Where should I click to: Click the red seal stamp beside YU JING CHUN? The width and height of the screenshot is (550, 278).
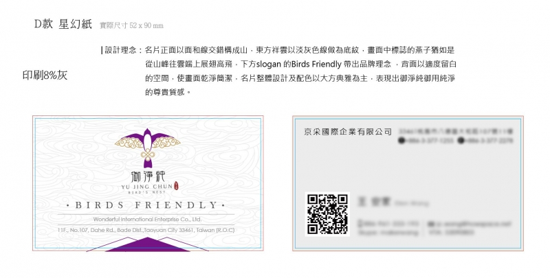point(176,186)
